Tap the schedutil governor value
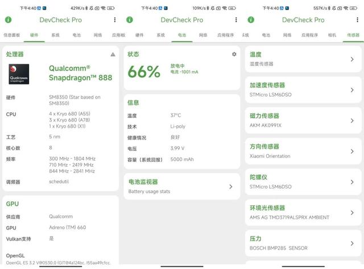The width and height of the screenshot is (364, 269). [59, 182]
